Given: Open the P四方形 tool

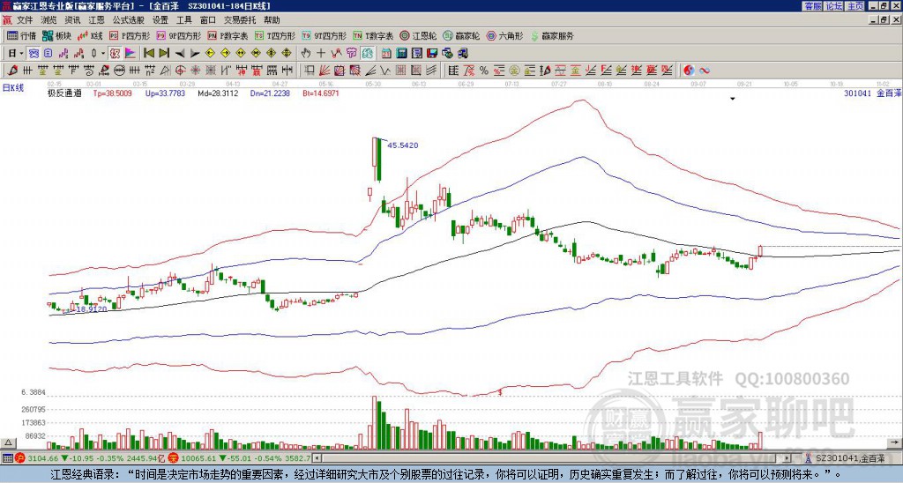Looking at the screenshot, I should click(x=131, y=35).
